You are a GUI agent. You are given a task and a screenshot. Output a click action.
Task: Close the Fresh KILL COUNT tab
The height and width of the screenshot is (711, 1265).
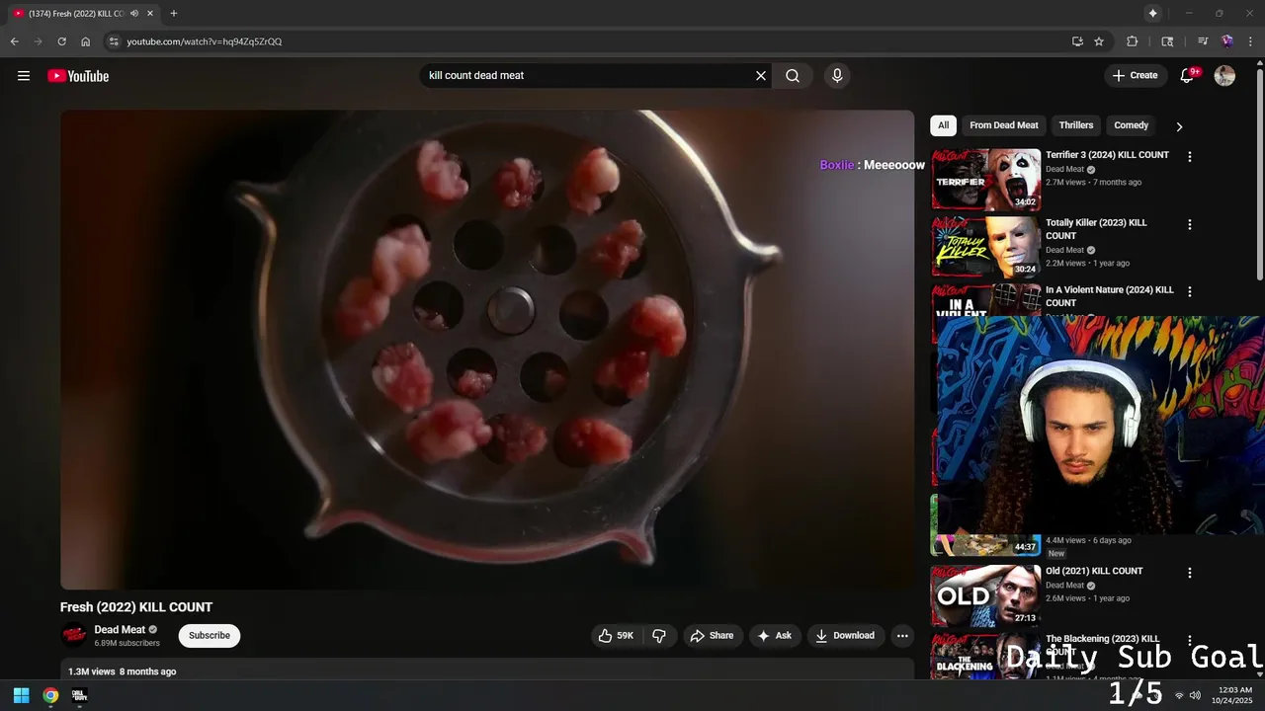tap(150, 13)
